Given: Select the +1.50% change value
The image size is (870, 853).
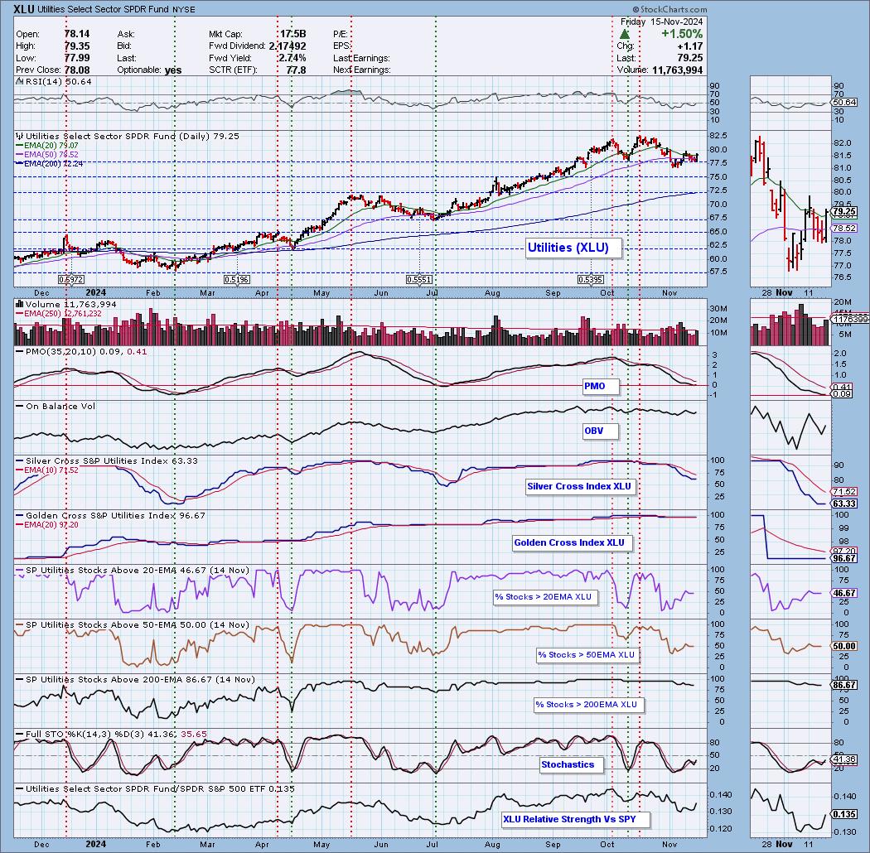Looking at the screenshot, I should click(x=682, y=34).
